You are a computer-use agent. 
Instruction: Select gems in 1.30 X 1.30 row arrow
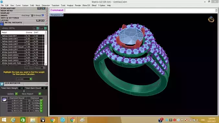point(41,103)
